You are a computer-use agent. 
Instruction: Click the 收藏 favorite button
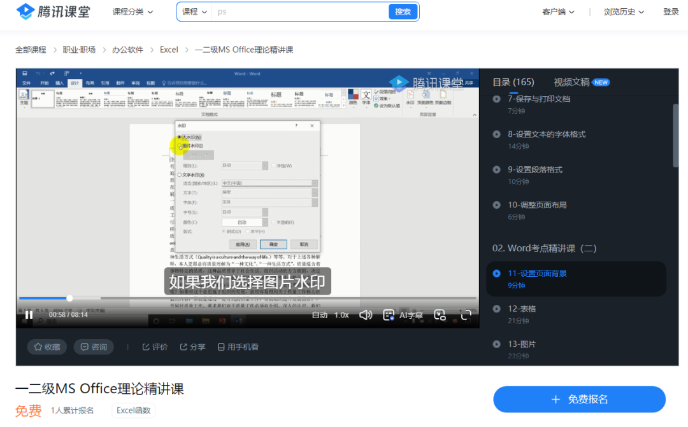[47, 347]
